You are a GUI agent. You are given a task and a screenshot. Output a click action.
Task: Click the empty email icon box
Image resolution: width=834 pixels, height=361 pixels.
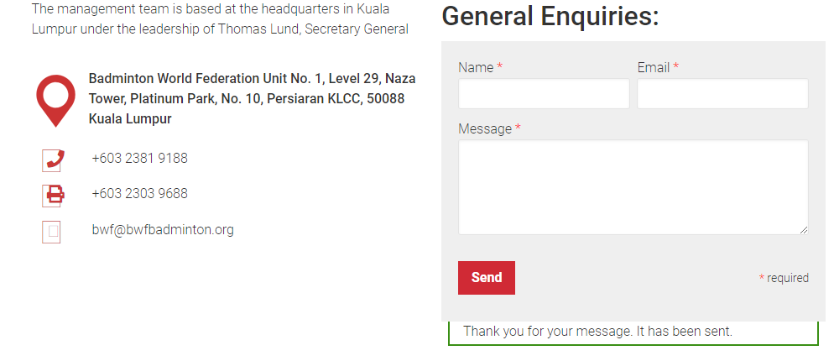click(51, 232)
